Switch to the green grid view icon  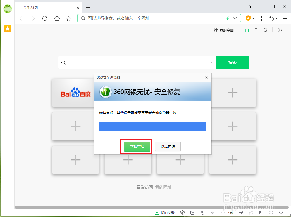[246, 30]
